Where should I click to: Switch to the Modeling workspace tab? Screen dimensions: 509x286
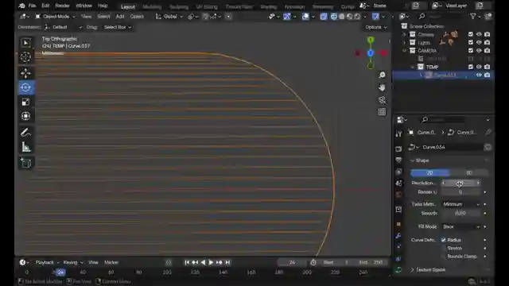(x=152, y=6)
